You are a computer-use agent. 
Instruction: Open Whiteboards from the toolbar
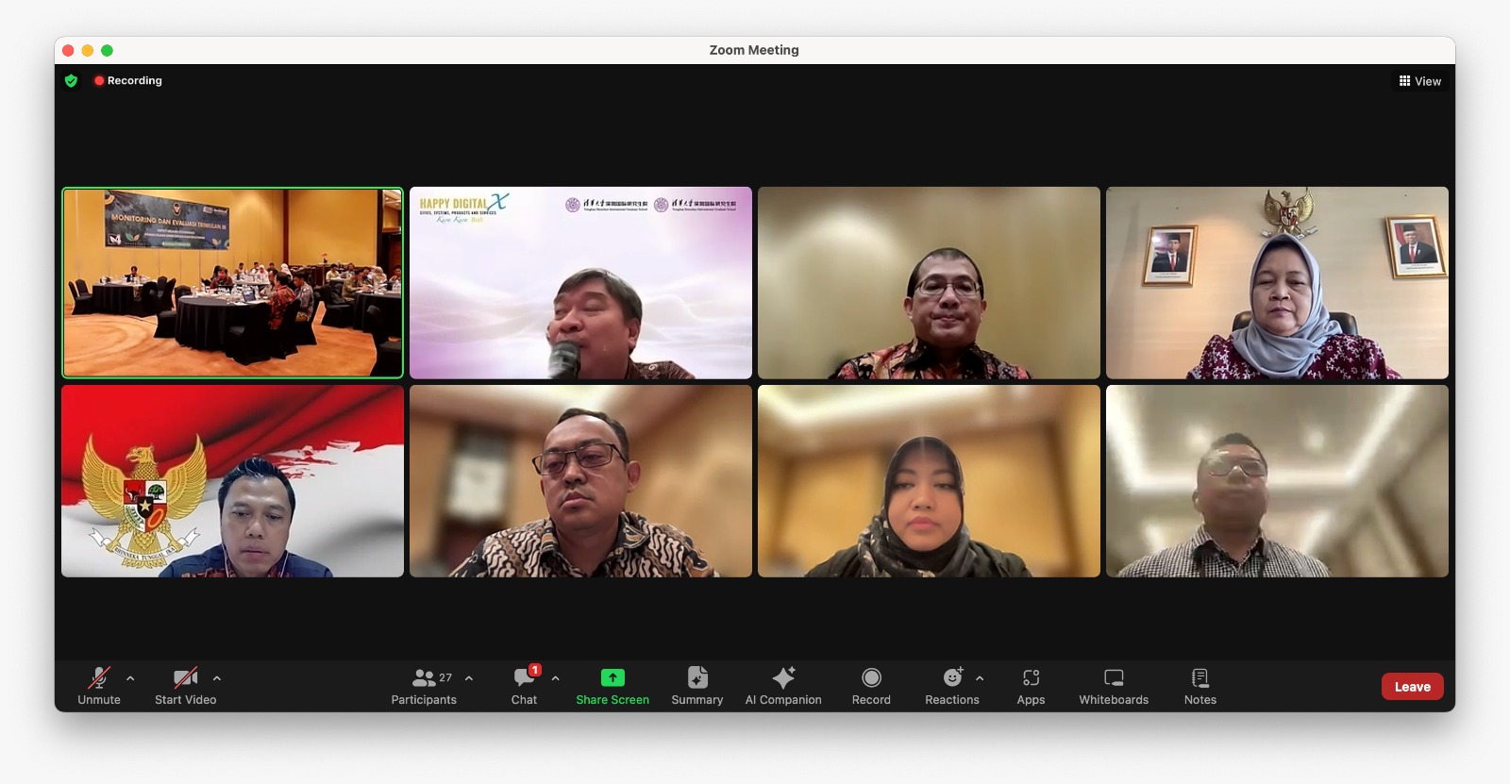1114,686
